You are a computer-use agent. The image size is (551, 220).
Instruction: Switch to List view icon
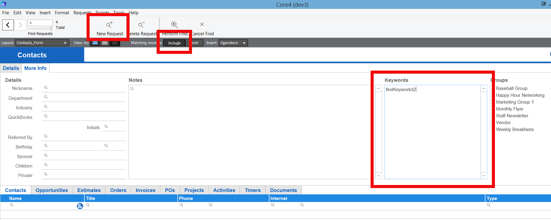(x=105, y=43)
